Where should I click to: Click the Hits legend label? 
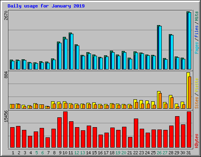click(x=197, y=16)
